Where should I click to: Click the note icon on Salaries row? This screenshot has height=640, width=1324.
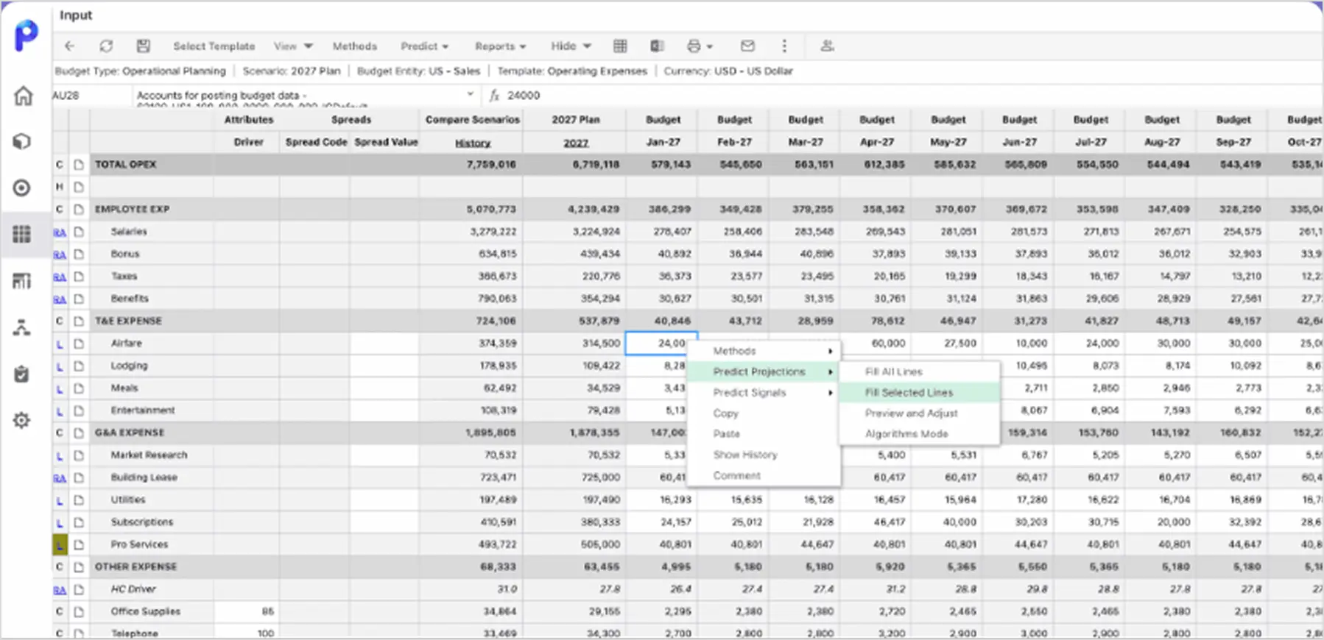[x=79, y=232]
